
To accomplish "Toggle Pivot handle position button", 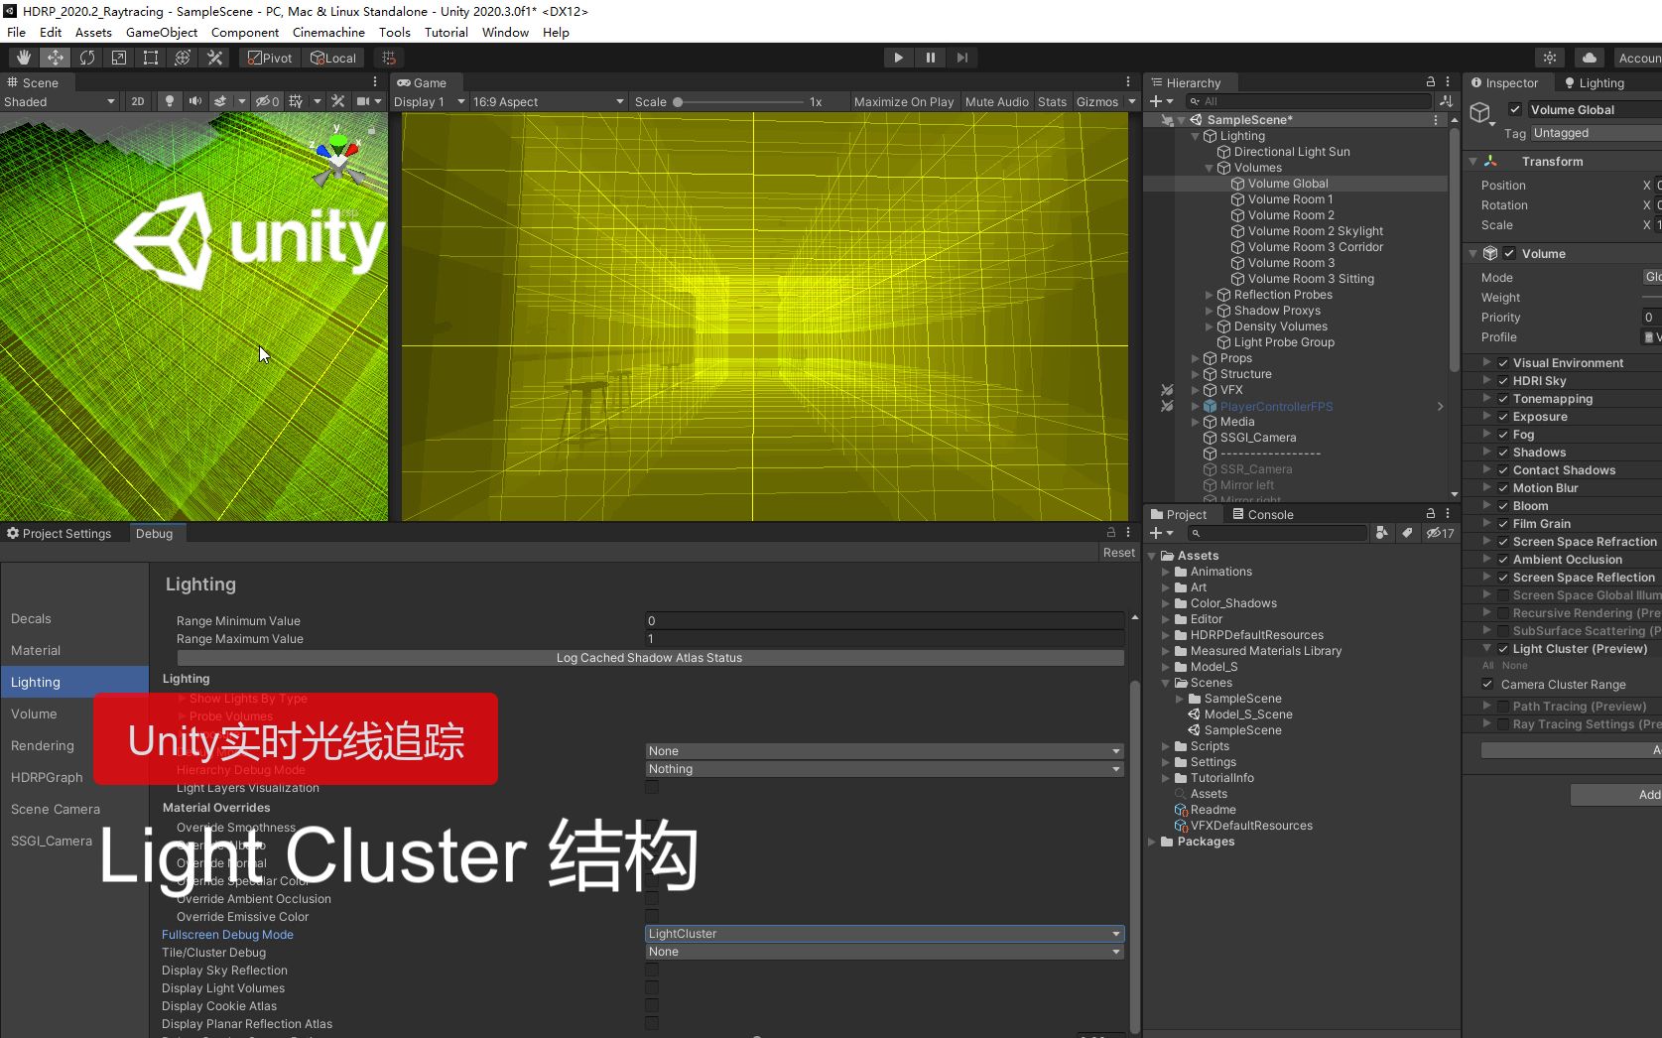I will click(270, 58).
